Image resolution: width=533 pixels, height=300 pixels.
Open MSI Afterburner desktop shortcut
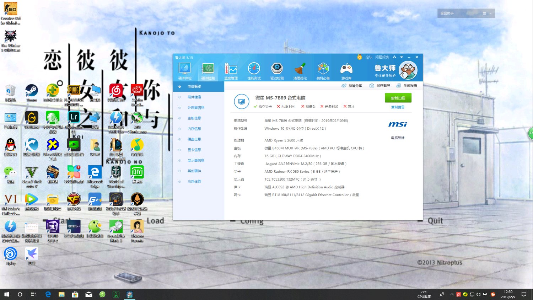click(x=137, y=122)
